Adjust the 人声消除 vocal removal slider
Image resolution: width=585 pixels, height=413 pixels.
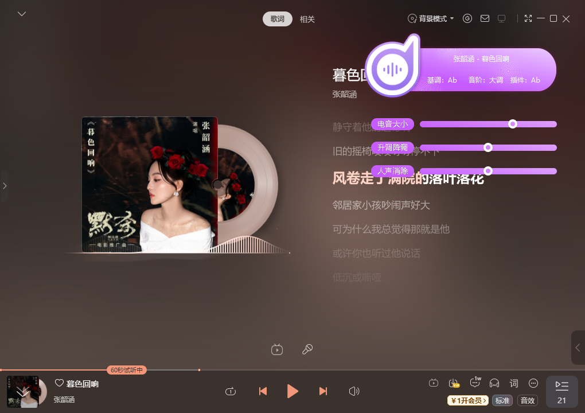click(x=488, y=170)
